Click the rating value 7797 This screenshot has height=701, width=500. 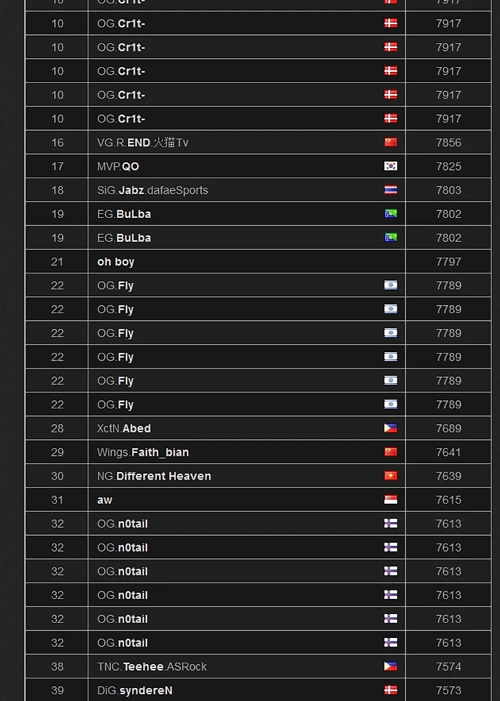[449, 262]
